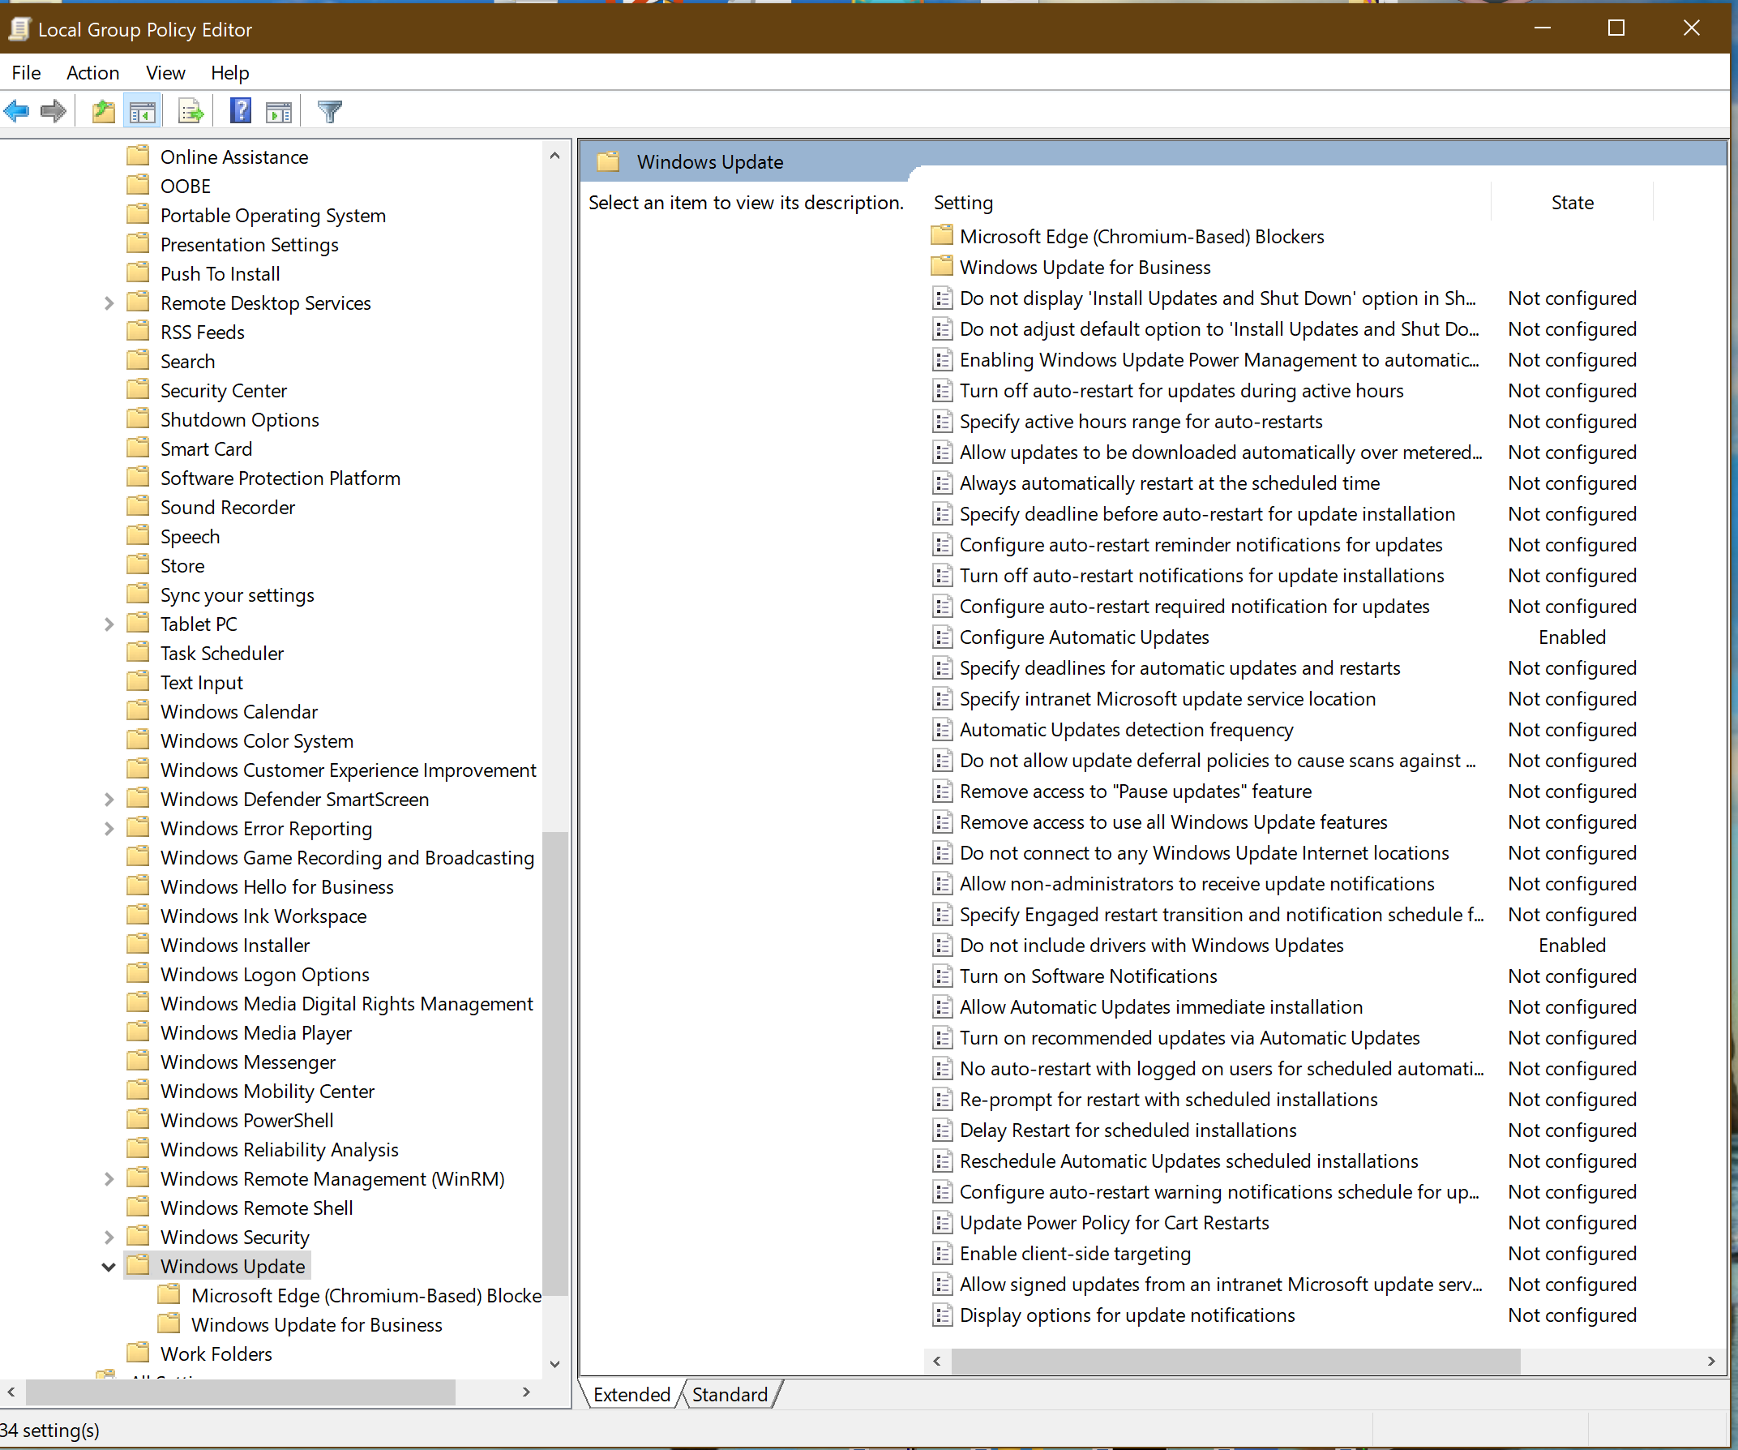Switch to the Extended tab
The image size is (1738, 1450).
coord(631,1395)
